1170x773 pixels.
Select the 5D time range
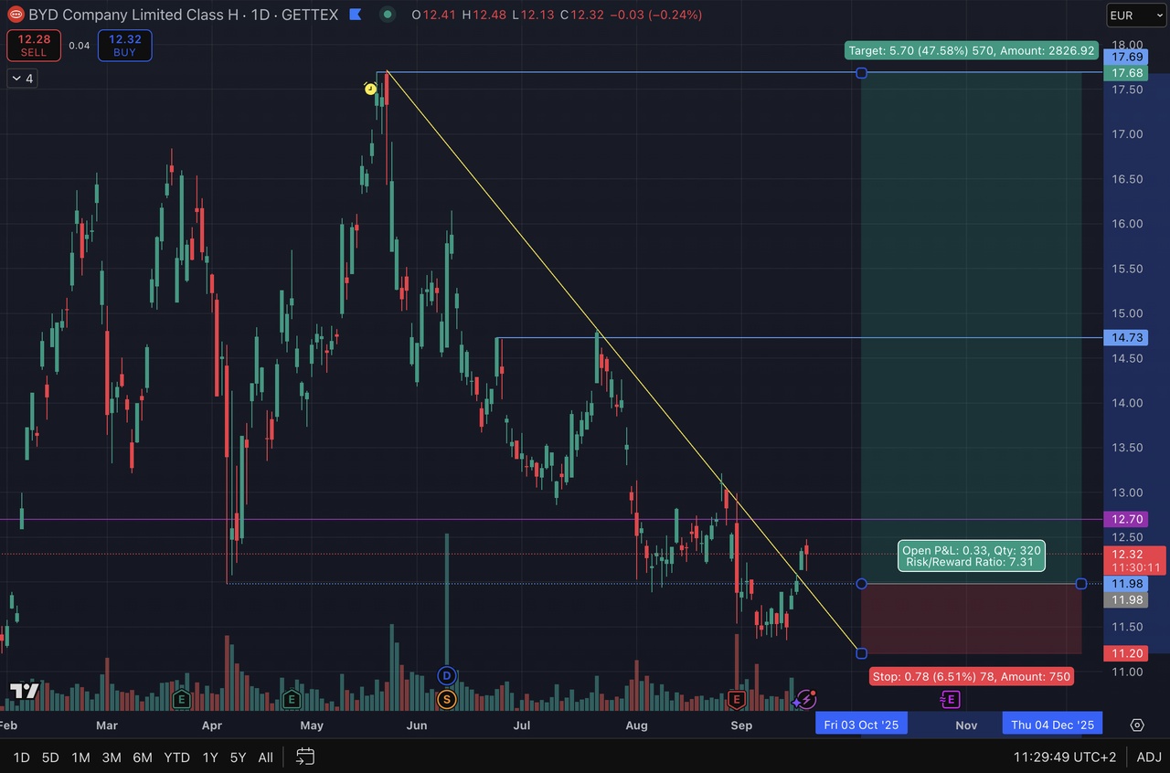pyautogui.click(x=50, y=757)
